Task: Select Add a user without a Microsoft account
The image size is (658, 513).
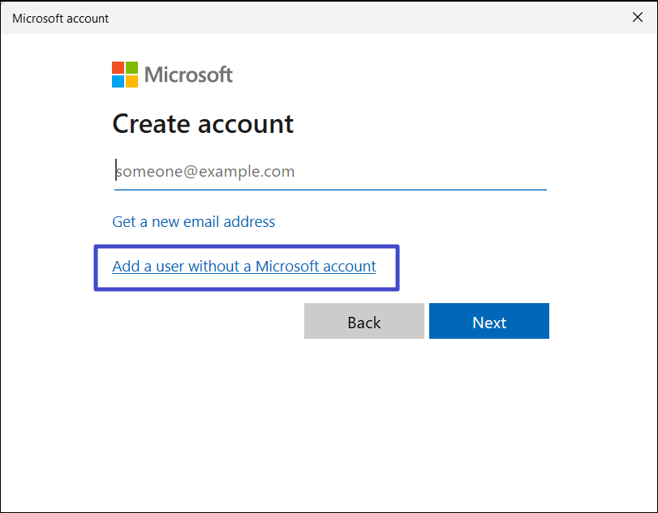Action: pos(243,266)
